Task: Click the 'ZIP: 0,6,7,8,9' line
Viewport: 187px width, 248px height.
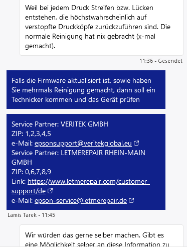Action: (31, 172)
